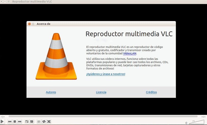Image resolution: width=207 pixels, height=125 pixels.
Task: Click the elapsed time label at left
Action: [3, 117]
